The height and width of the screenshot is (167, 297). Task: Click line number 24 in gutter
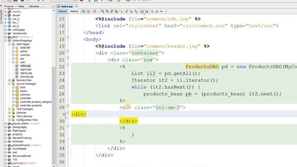(62, 80)
